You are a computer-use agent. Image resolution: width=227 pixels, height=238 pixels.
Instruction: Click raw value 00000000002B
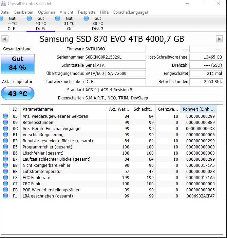tap(201, 172)
